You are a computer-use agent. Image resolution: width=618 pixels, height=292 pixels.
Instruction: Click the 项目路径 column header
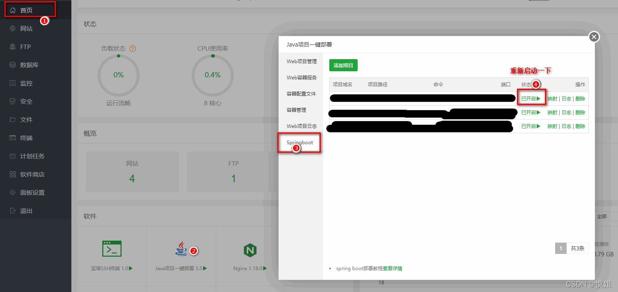pyautogui.click(x=378, y=85)
